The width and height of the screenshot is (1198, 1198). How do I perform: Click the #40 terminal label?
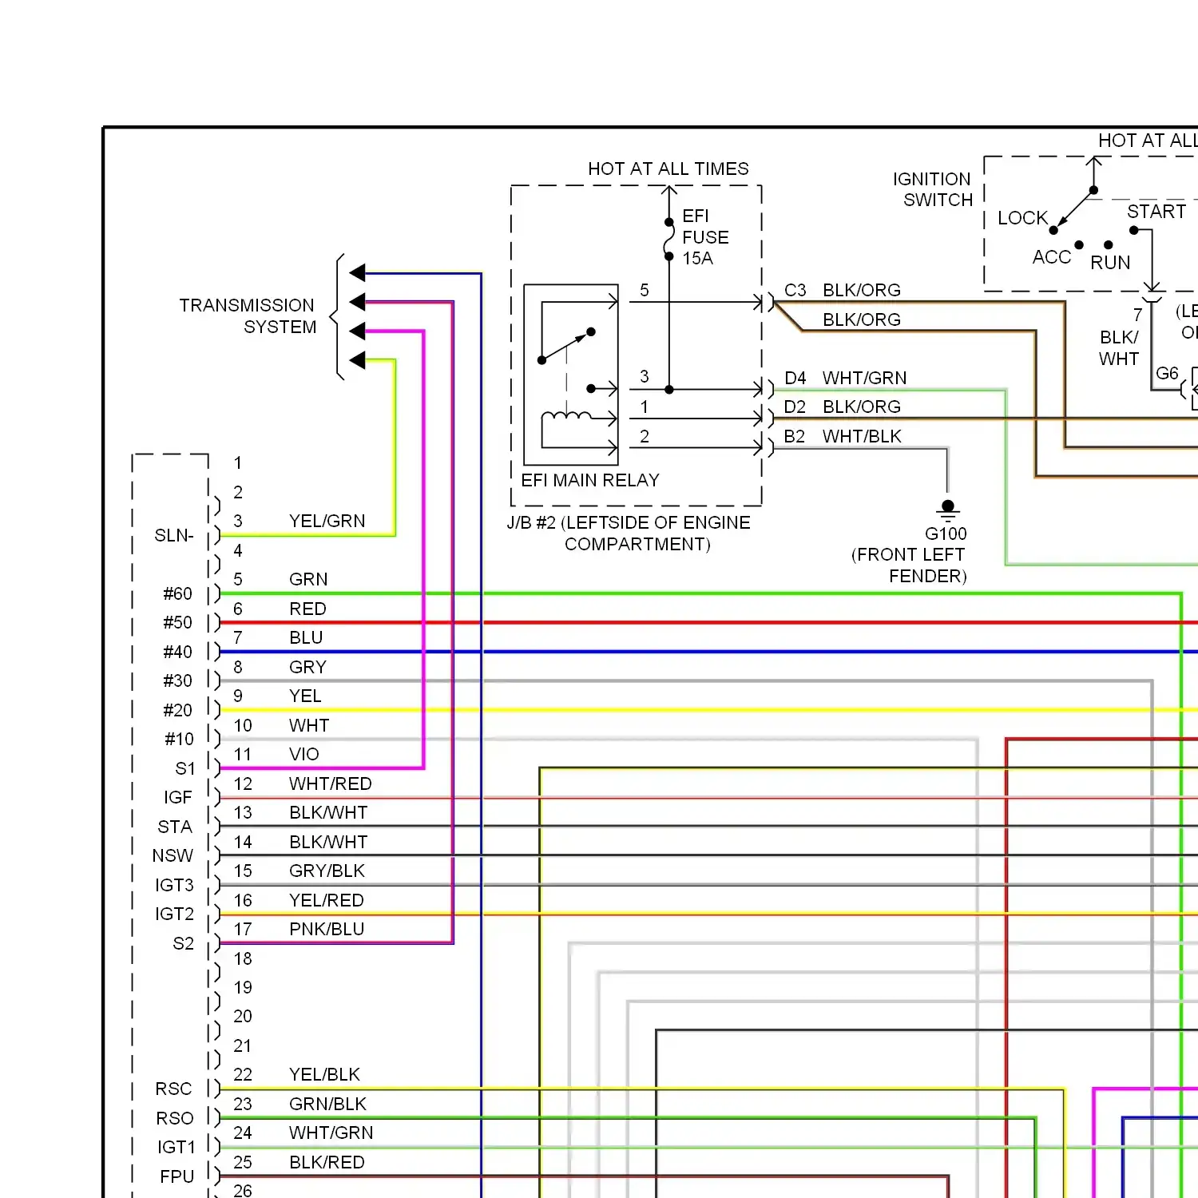(177, 652)
